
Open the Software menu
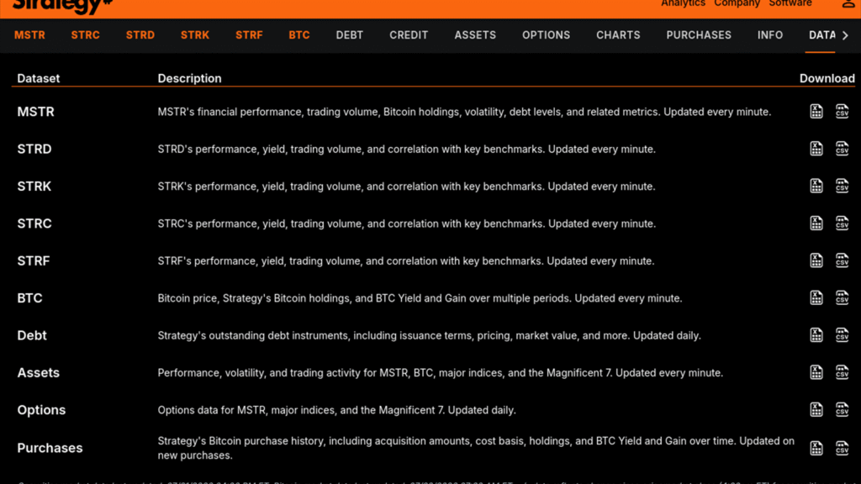pos(790,3)
